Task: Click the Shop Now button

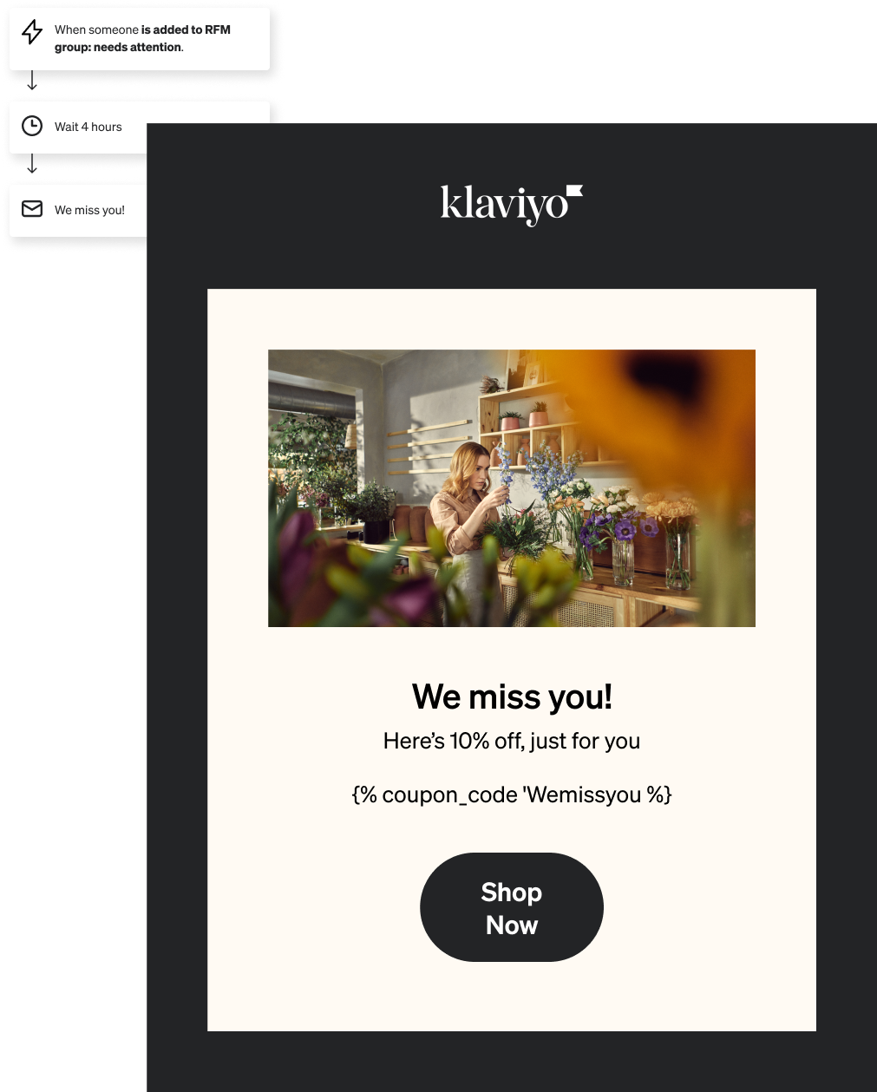Action: pyautogui.click(x=512, y=907)
